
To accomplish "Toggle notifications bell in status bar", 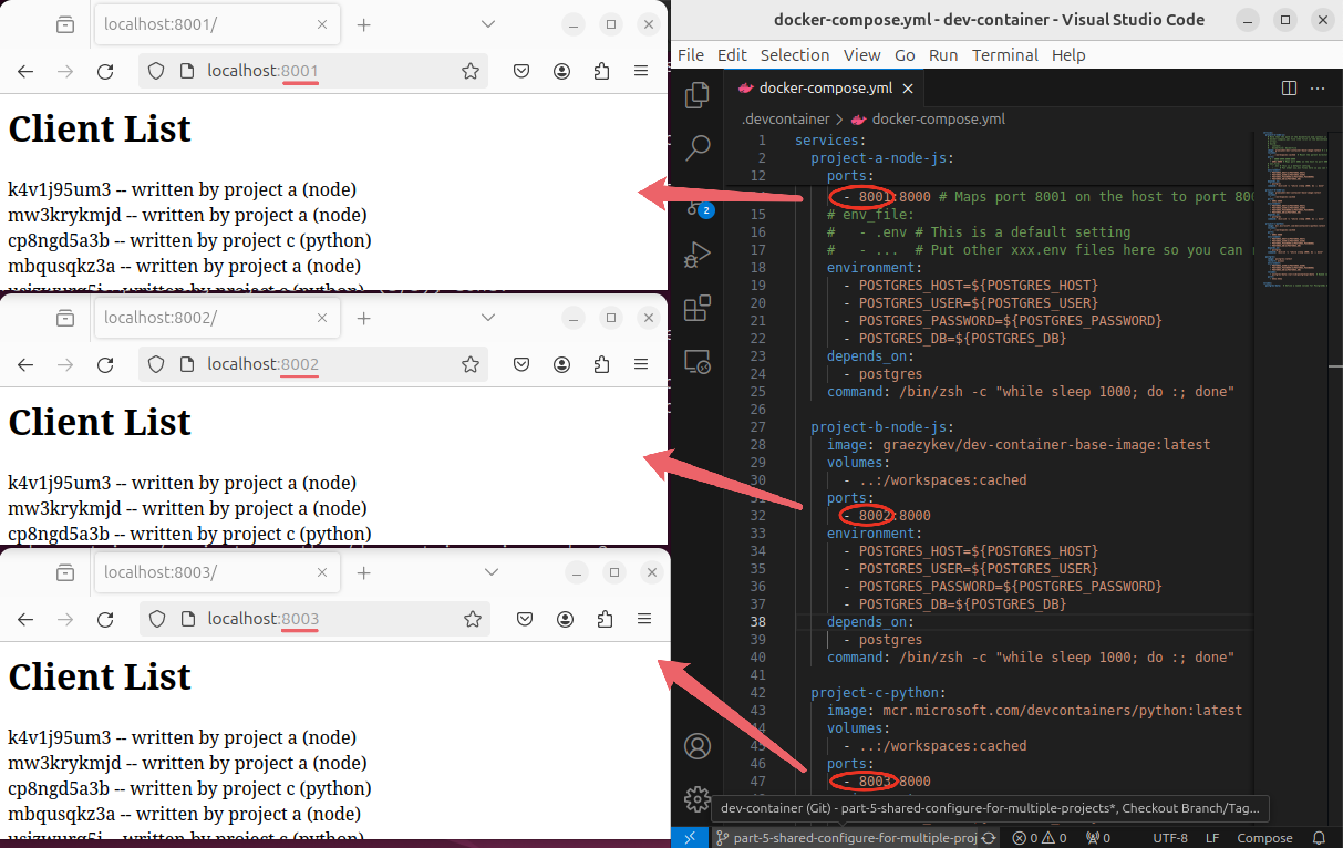I will click(x=1319, y=837).
